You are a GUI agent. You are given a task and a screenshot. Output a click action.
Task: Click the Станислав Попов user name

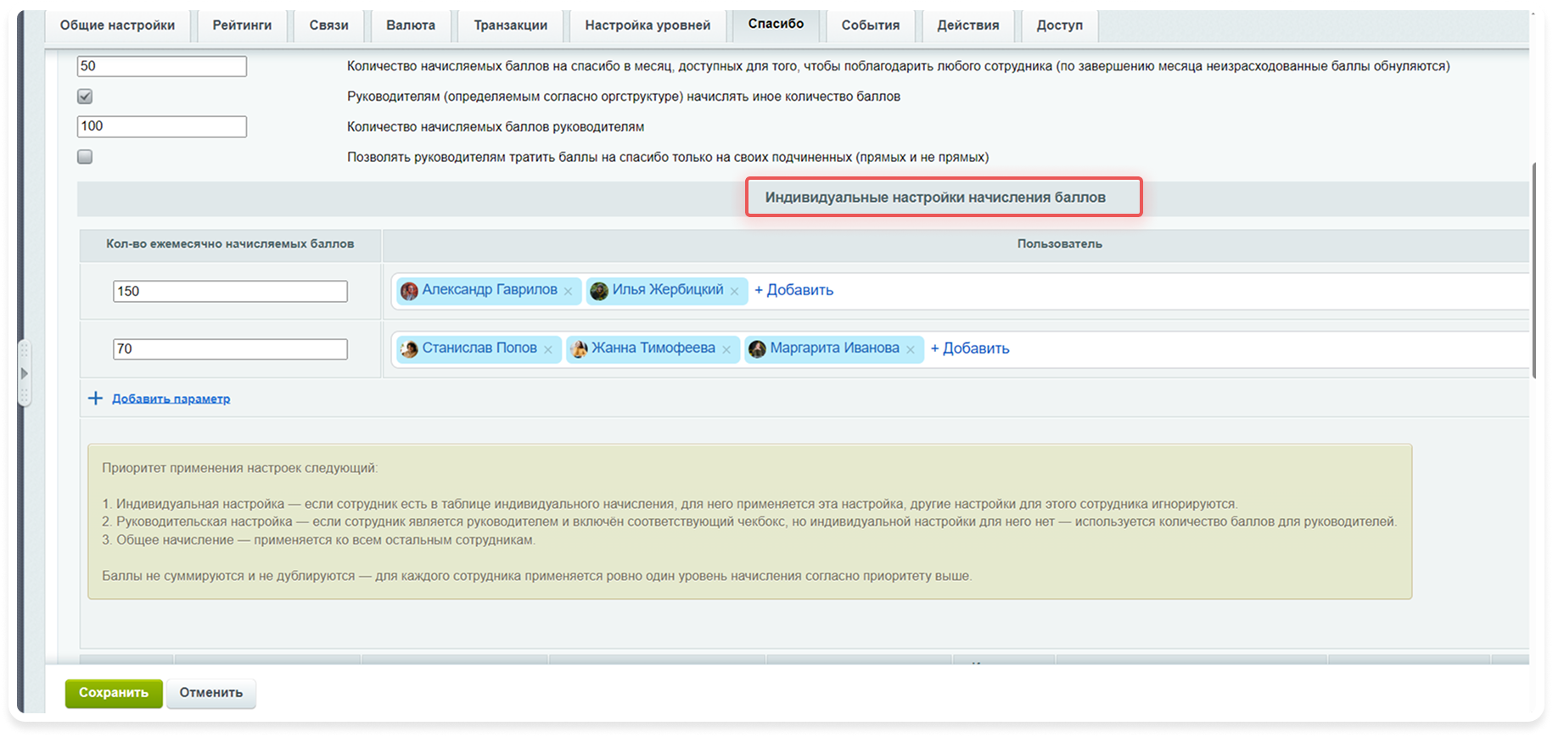pos(479,349)
